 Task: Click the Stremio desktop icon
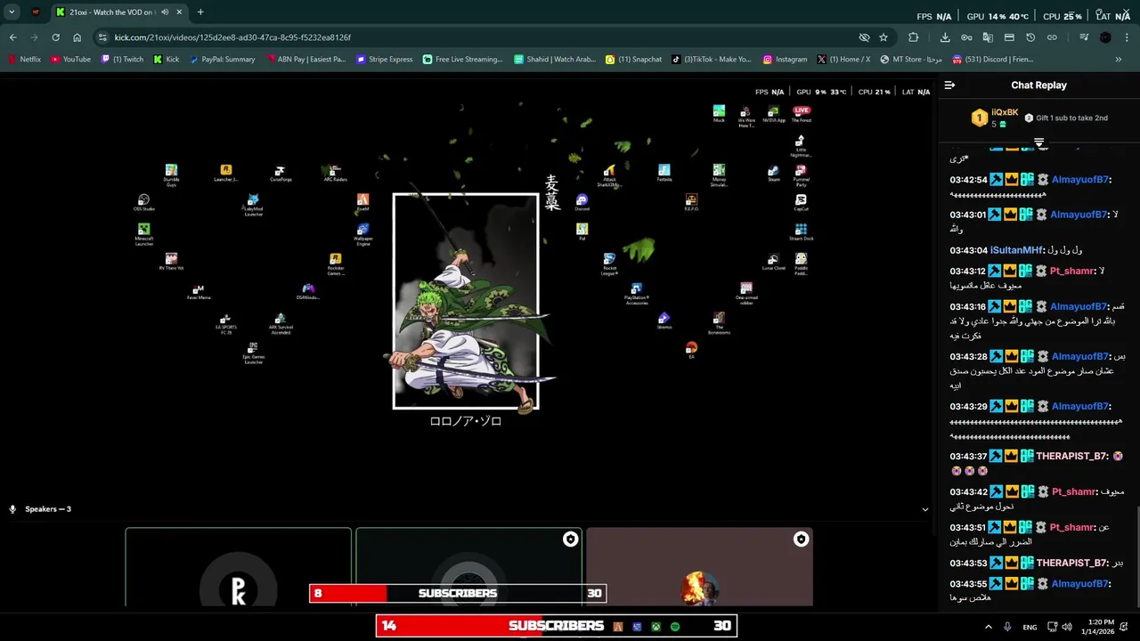click(x=664, y=321)
